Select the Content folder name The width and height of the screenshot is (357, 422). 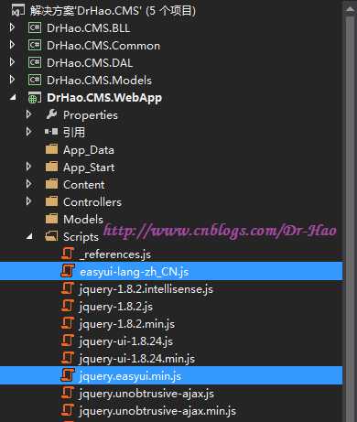click(84, 185)
